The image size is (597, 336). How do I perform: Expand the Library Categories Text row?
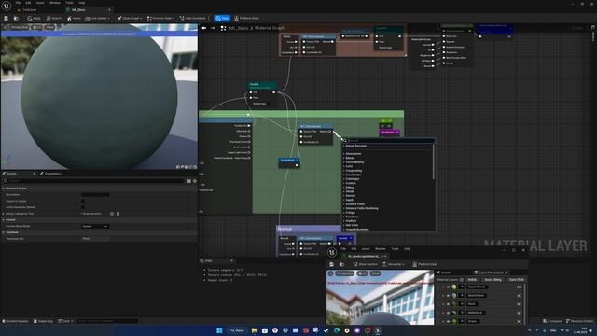click(x=4, y=214)
